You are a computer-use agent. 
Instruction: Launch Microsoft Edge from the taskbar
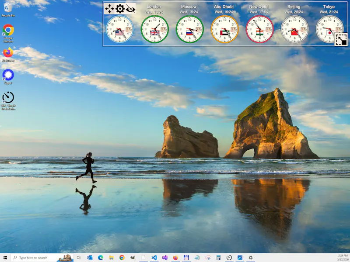coord(101,258)
